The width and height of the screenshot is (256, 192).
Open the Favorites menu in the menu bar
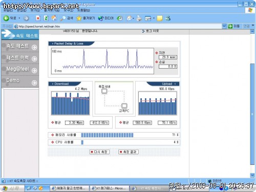52,10
